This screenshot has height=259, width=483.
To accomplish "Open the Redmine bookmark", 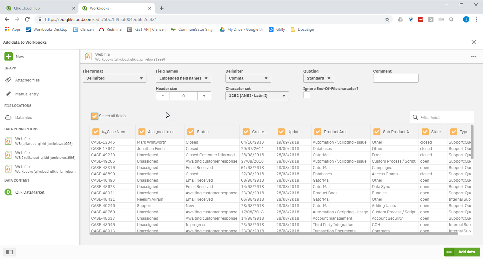I will click(x=110, y=29).
